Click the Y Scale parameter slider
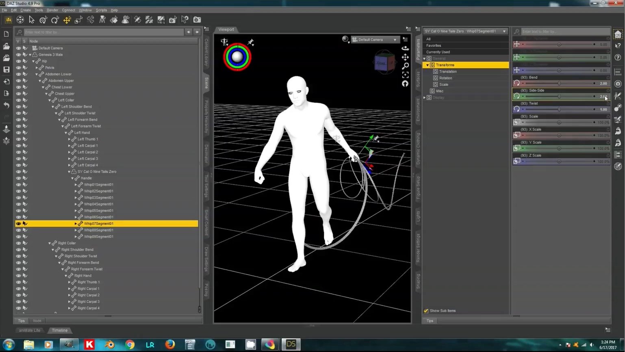625x352 pixels. click(559, 148)
